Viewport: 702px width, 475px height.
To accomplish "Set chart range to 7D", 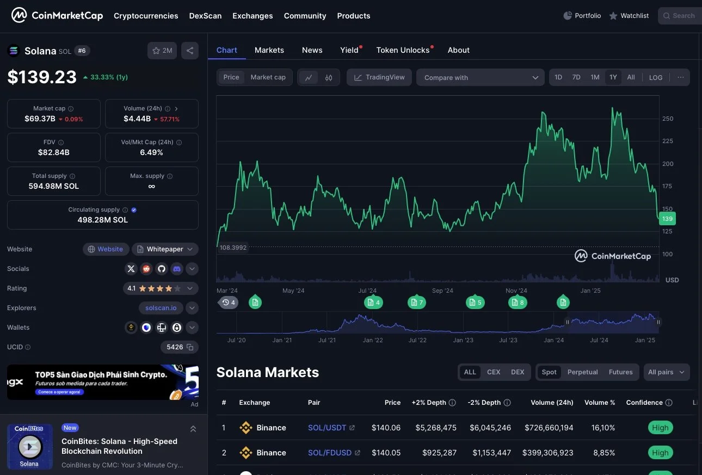I will click(x=576, y=77).
